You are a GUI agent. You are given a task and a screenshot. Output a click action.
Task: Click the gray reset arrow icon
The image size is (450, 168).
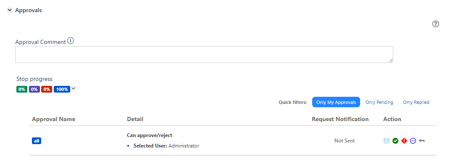tap(421, 141)
